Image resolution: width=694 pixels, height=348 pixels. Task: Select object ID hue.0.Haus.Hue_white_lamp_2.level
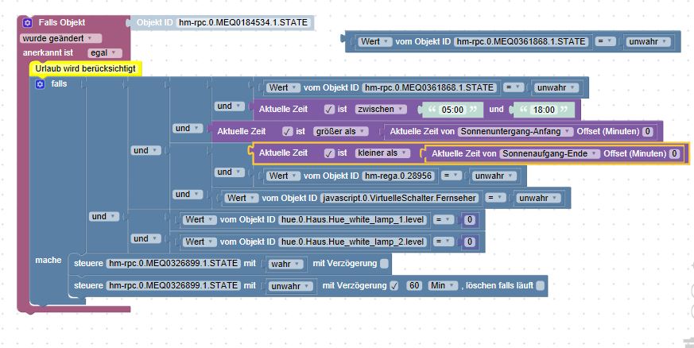353,242
